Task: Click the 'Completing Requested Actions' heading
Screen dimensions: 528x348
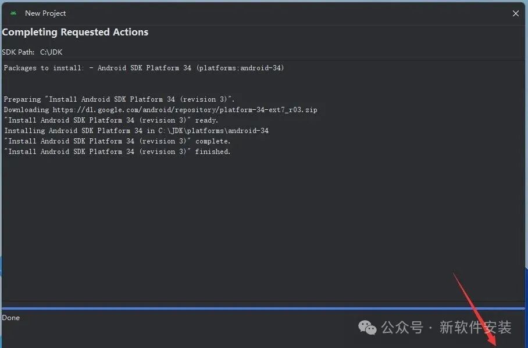Action: pos(75,32)
